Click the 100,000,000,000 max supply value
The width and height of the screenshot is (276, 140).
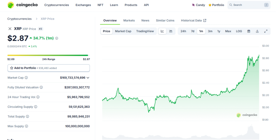coord(77,126)
